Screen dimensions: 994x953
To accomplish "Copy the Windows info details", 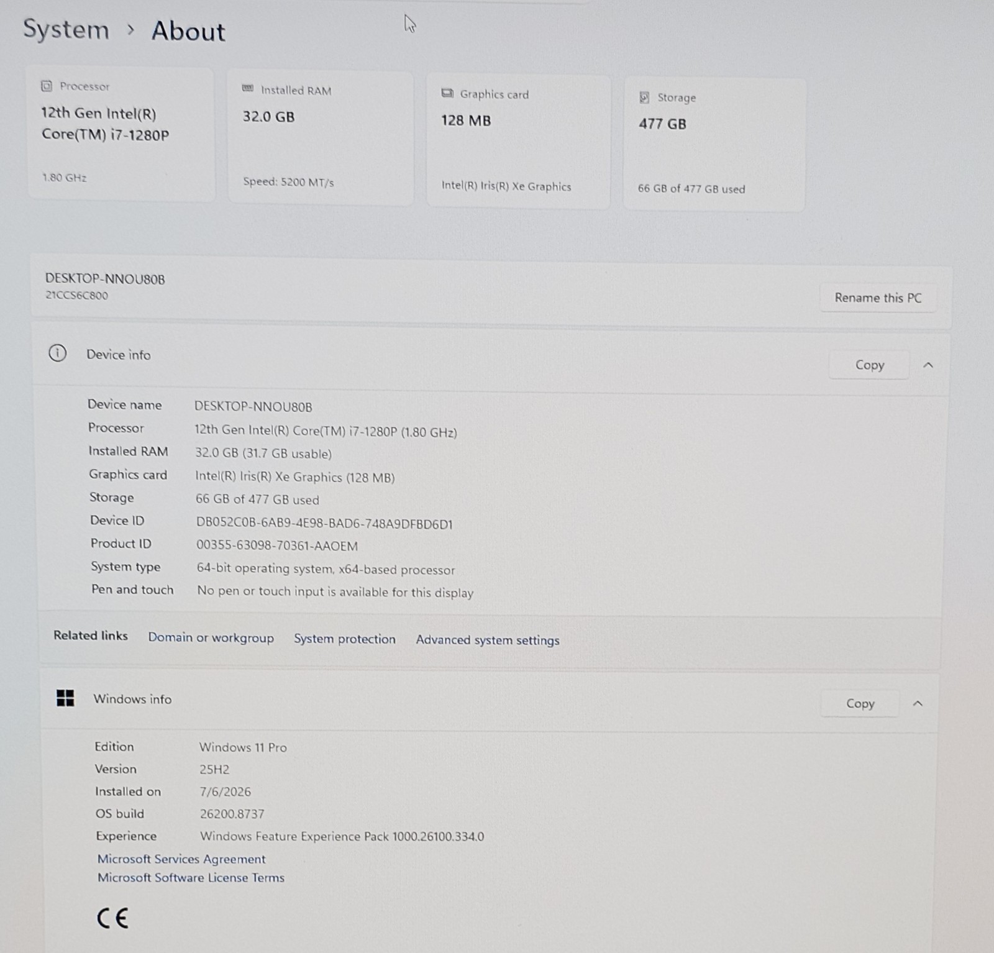I will (860, 703).
